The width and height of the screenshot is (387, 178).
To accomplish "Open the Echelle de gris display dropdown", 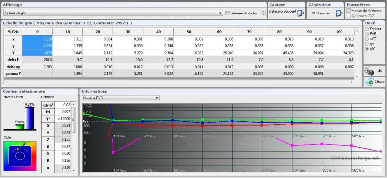I will [x=113, y=13].
